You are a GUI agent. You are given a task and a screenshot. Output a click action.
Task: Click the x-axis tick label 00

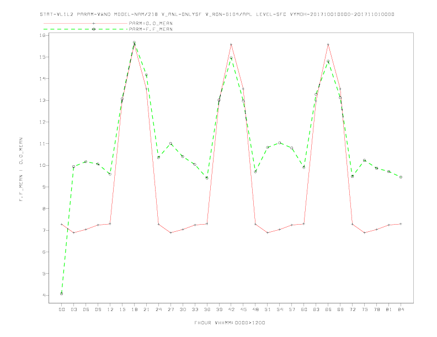click(62, 309)
